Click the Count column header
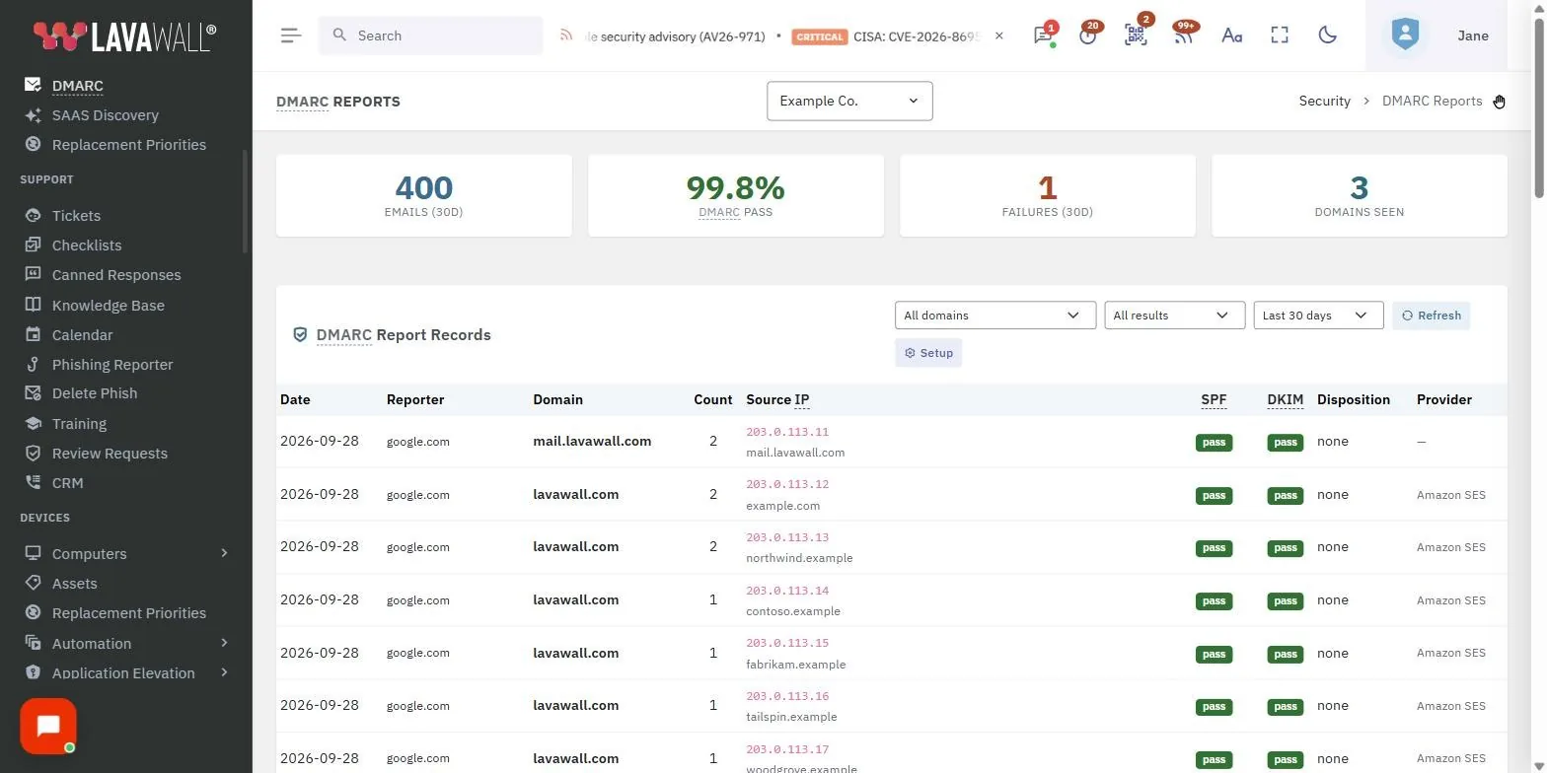This screenshot has height=773, width=1547. point(712,399)
